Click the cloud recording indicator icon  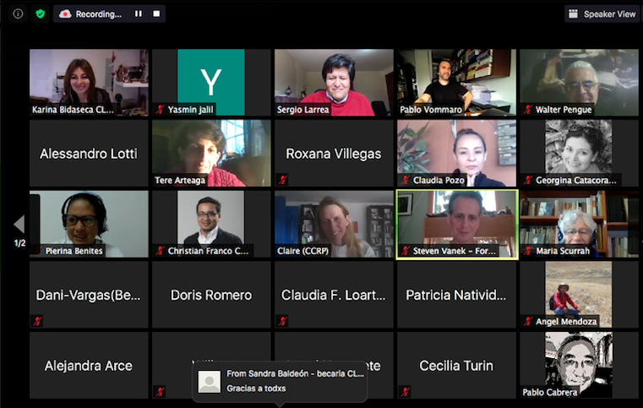click(x=65, y=14)
